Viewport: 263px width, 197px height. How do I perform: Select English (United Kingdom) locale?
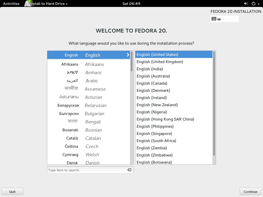160,62
